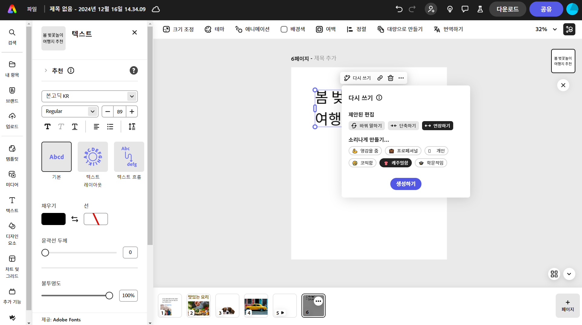Delete the text with trash icon

click(391, 78)
